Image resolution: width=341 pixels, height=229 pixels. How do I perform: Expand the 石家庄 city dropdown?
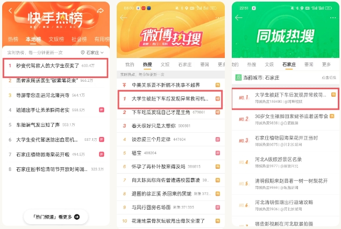click(x=92, y=53)
